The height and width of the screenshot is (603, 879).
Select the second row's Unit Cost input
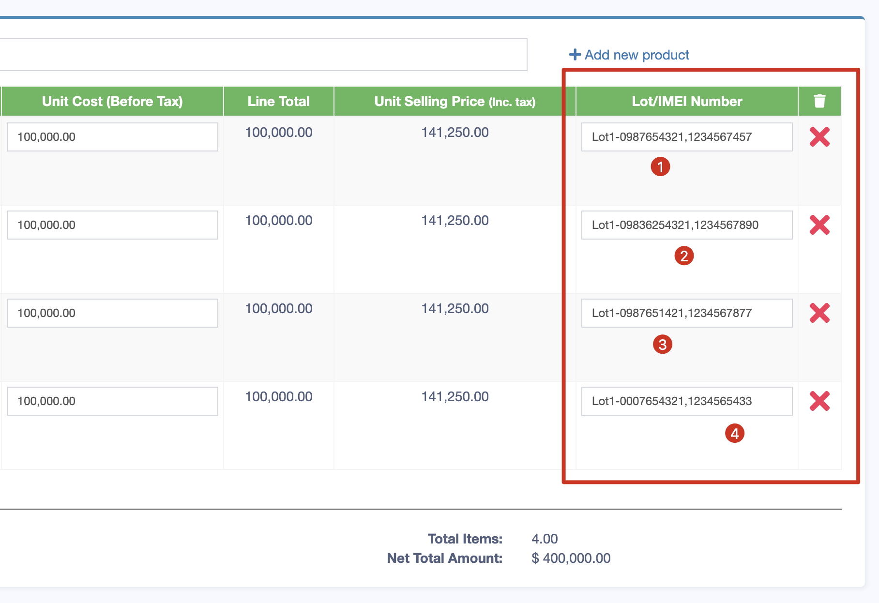pos(112,225)
